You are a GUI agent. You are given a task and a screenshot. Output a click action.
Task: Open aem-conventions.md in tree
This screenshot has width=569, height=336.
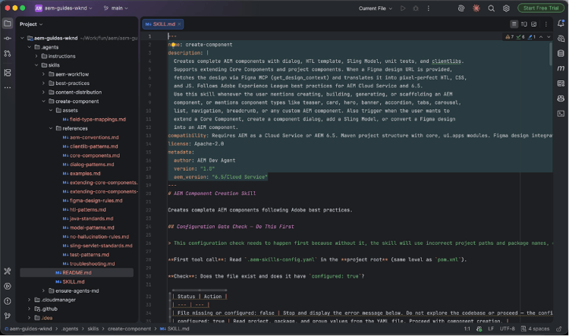click(90, 137)
